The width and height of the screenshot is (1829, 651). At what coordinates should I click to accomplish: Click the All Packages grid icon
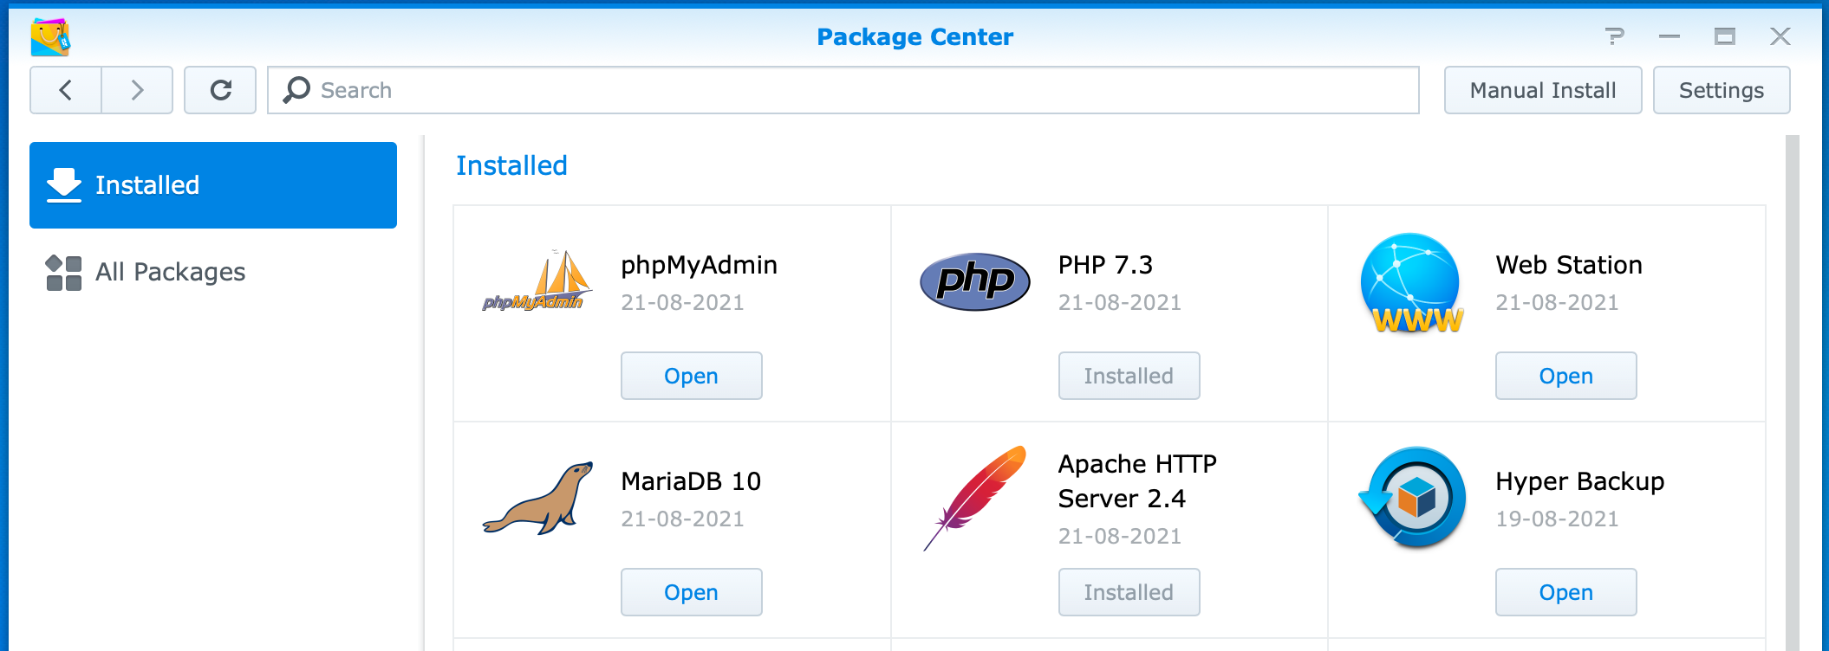tap(64, 273)
